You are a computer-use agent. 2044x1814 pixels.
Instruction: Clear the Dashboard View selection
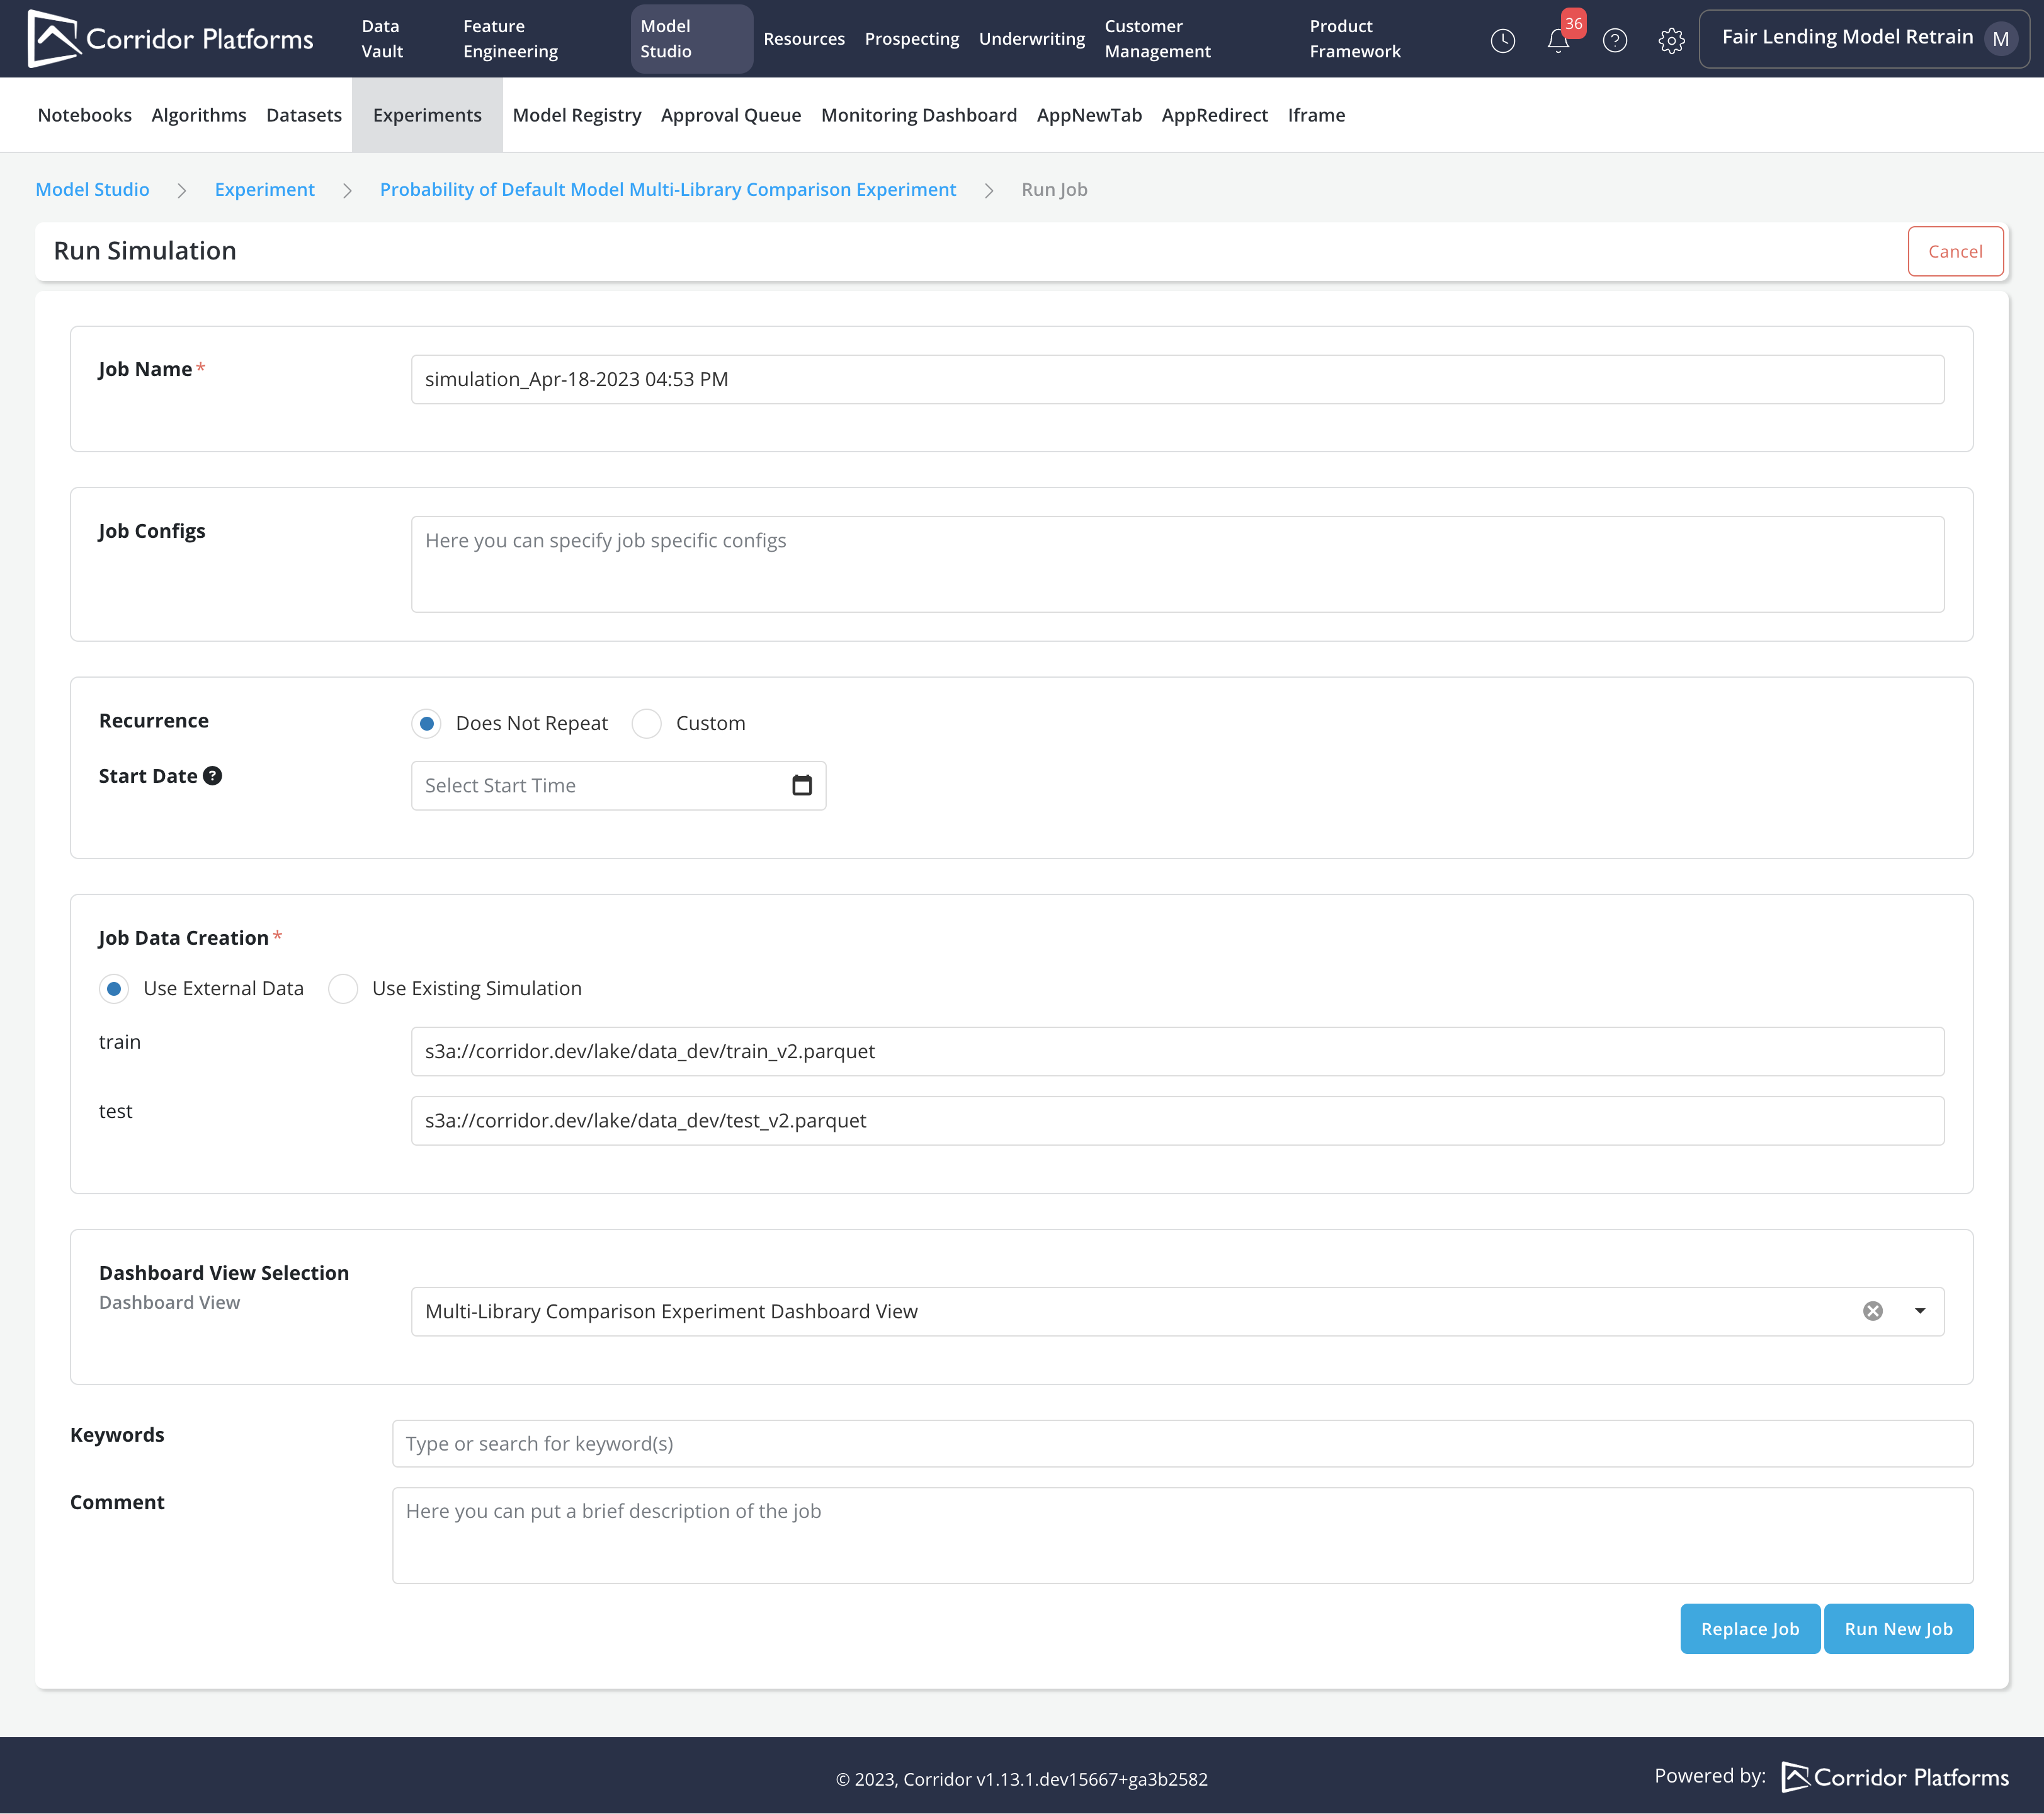(1872, 1311)
